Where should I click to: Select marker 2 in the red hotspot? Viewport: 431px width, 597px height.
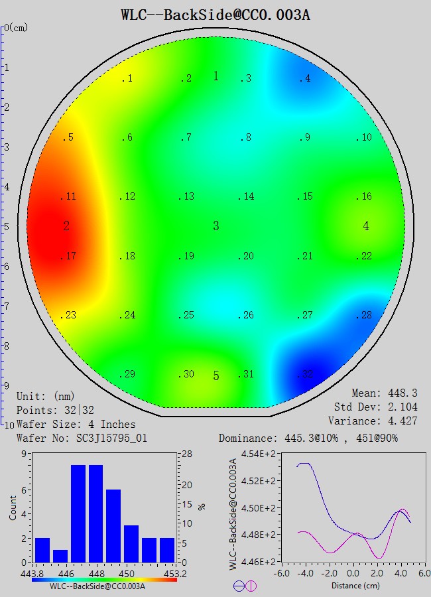pos(66,226)
